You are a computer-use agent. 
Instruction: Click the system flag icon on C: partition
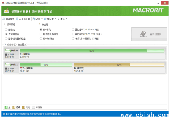pos(21,68)
